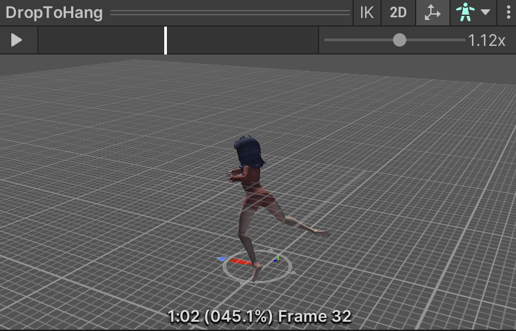Select the avatar preview icon

(x=465, y=13)
